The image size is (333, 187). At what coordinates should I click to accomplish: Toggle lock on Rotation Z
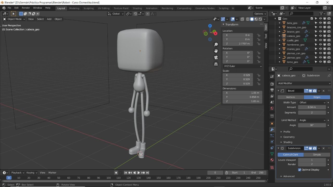pos(259,61)
